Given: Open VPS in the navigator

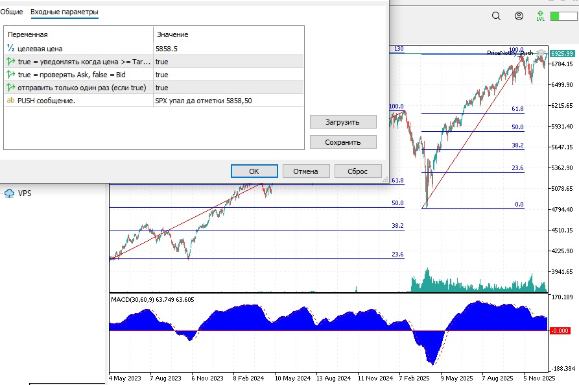Looking at the screenshot, I should [25, 193].
